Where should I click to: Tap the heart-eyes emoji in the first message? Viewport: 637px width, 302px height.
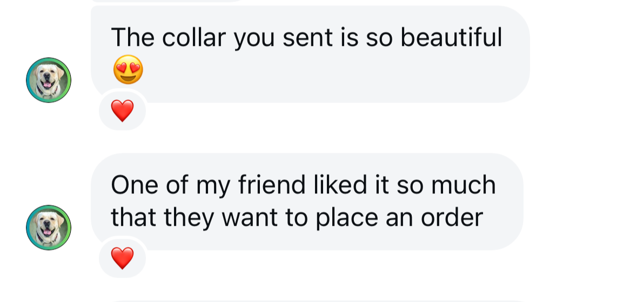point(129,70)
